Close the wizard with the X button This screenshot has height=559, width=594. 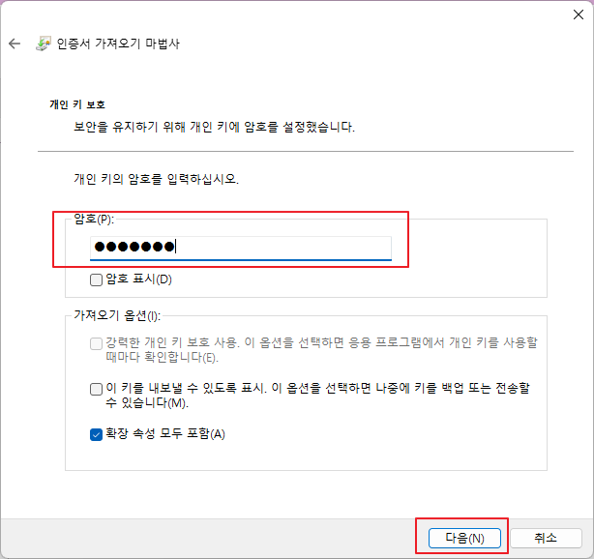[x=579, y=15]
